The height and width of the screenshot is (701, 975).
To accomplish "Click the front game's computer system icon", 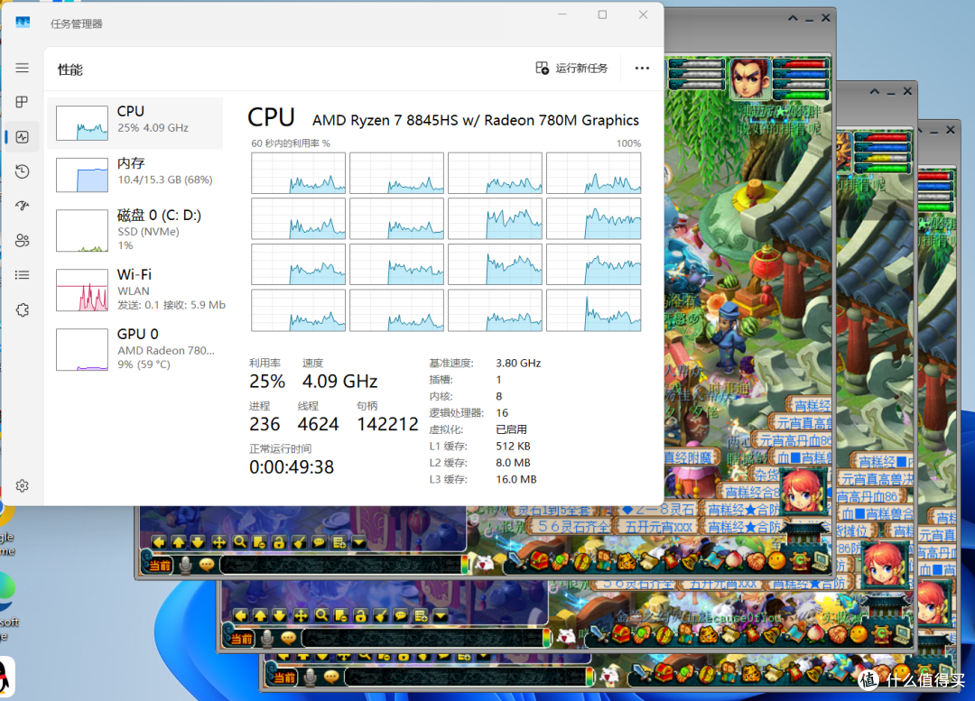I will point(821,561).
